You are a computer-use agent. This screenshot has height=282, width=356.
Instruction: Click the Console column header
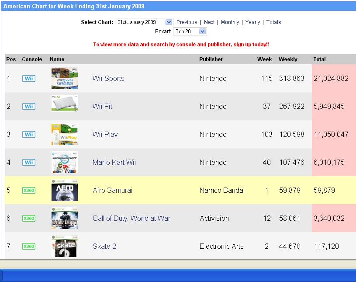click(x=32, y=59)
